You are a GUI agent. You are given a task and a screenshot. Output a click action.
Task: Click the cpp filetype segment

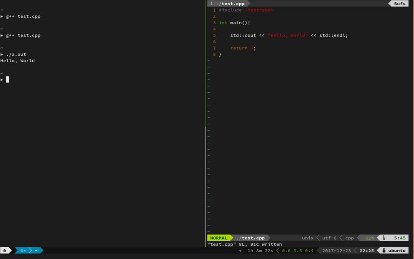[349, 238]
